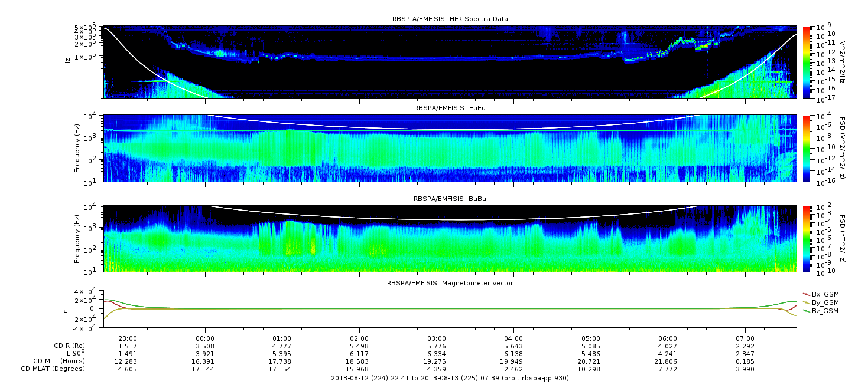The width and height of the screenshot is (855, 388).
Task: Click the RBSPA/EMFISIS BuBu panel title
Action: point(450,199)
